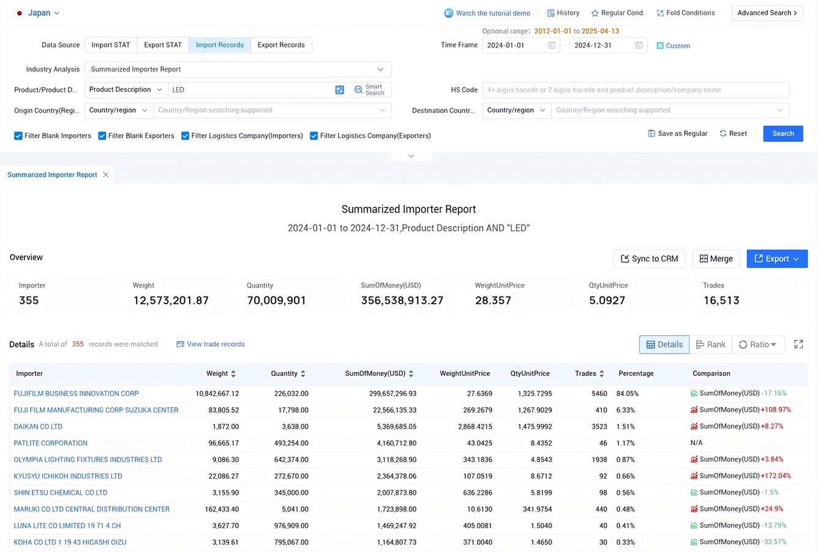Open OLYMPIA LIGHTING FIXTURES INDUSTRIES LTD link
The height and width of the screenshot is (552, 818).
pyautogui.click(x=88, y=460)
